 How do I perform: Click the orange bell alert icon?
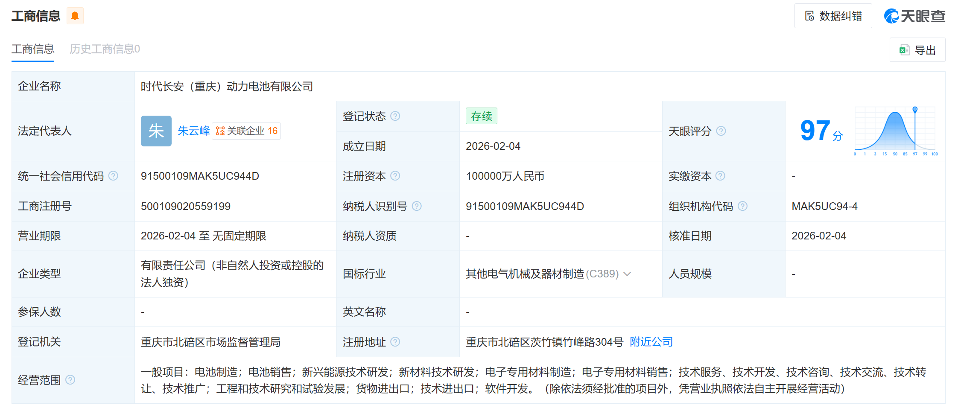pos(75,16)
